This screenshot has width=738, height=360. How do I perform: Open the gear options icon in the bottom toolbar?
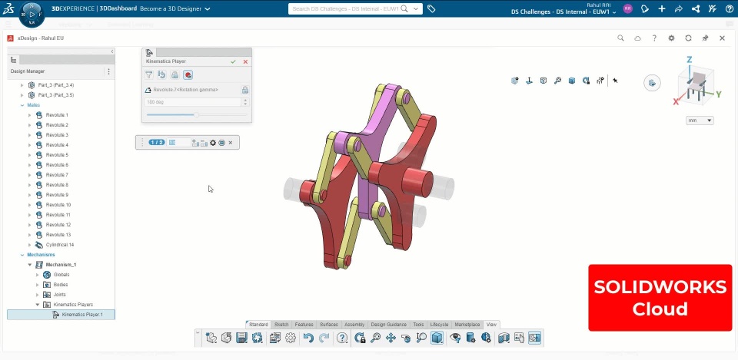(291, 338)
